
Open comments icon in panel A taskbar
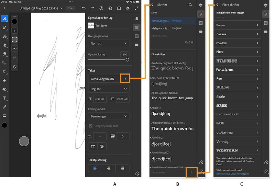[x=136, y=45]
